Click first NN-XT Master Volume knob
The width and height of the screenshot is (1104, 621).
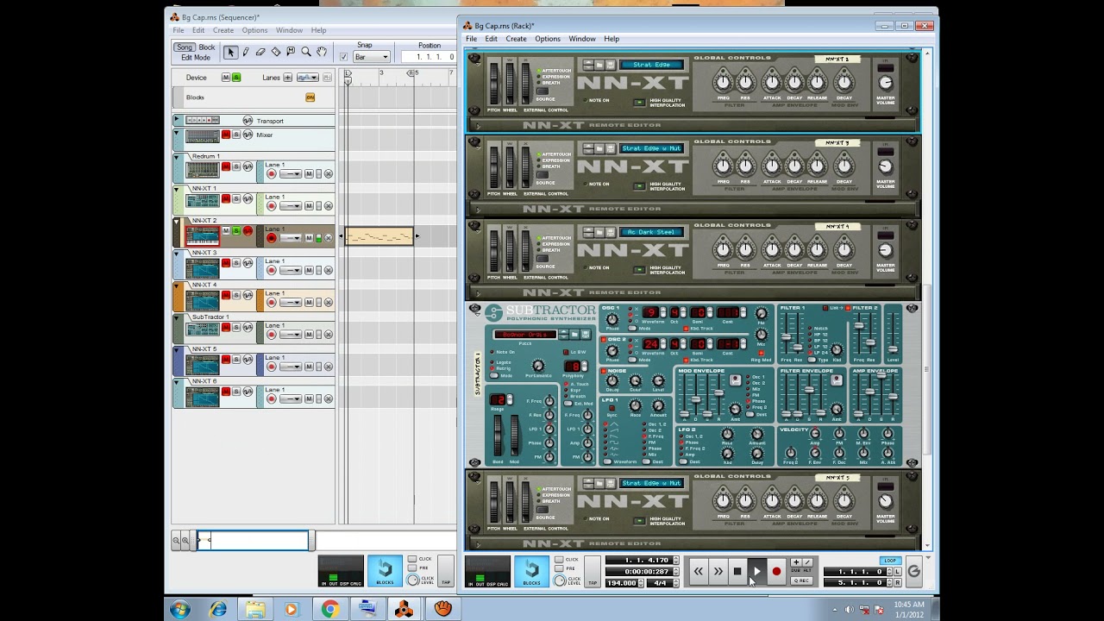[x=885, y=83]
